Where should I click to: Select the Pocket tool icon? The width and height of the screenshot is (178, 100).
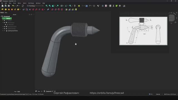point(24,9)
